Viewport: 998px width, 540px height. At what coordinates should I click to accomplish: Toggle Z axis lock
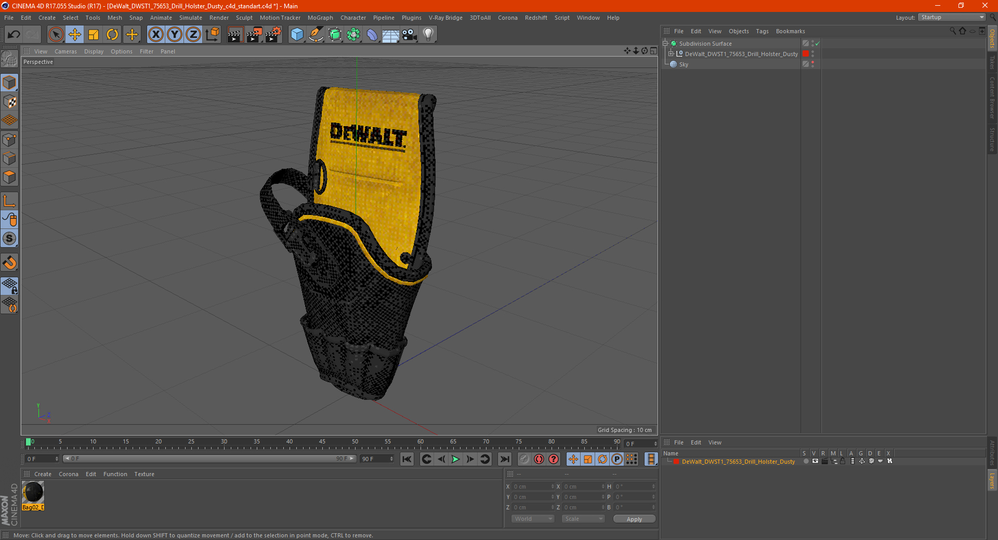pos(193,35)
